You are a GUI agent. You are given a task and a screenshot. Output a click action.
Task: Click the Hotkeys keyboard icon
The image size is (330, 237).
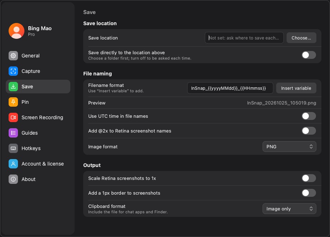click(13, 148)
